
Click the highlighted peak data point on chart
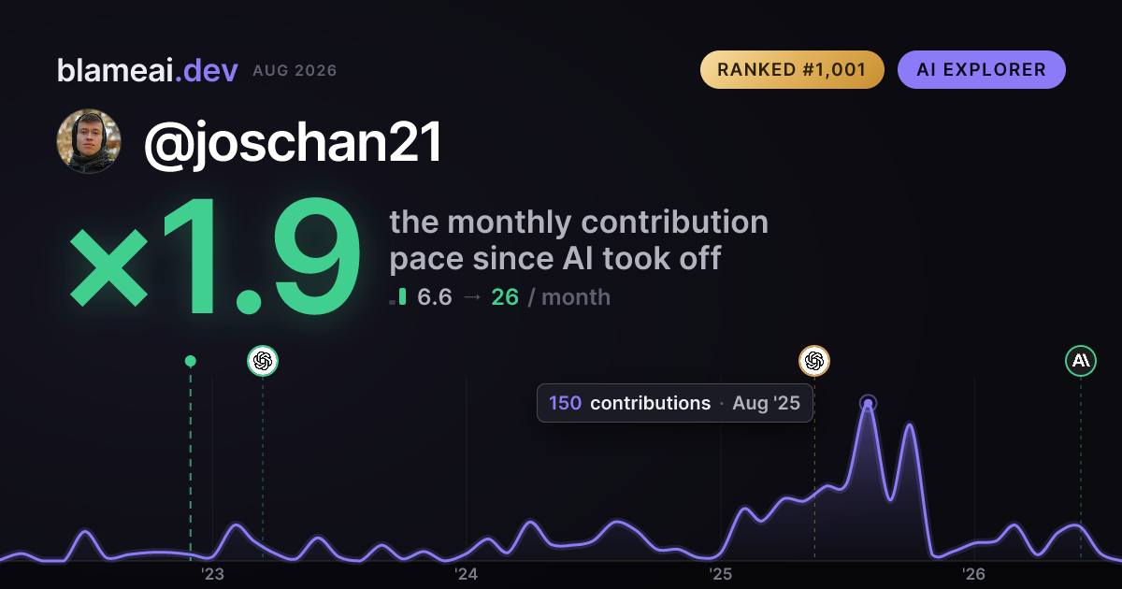tap(868, 404)
